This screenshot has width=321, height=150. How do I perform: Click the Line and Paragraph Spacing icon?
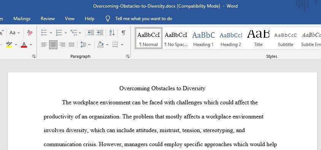[83, 45]
